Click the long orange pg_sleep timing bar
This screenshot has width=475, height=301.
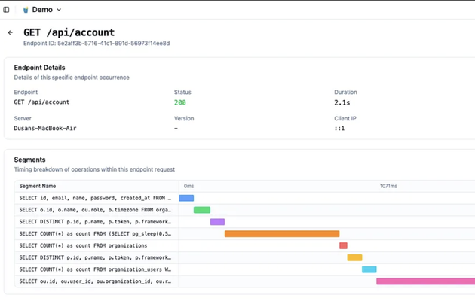[x=282, y=234]
